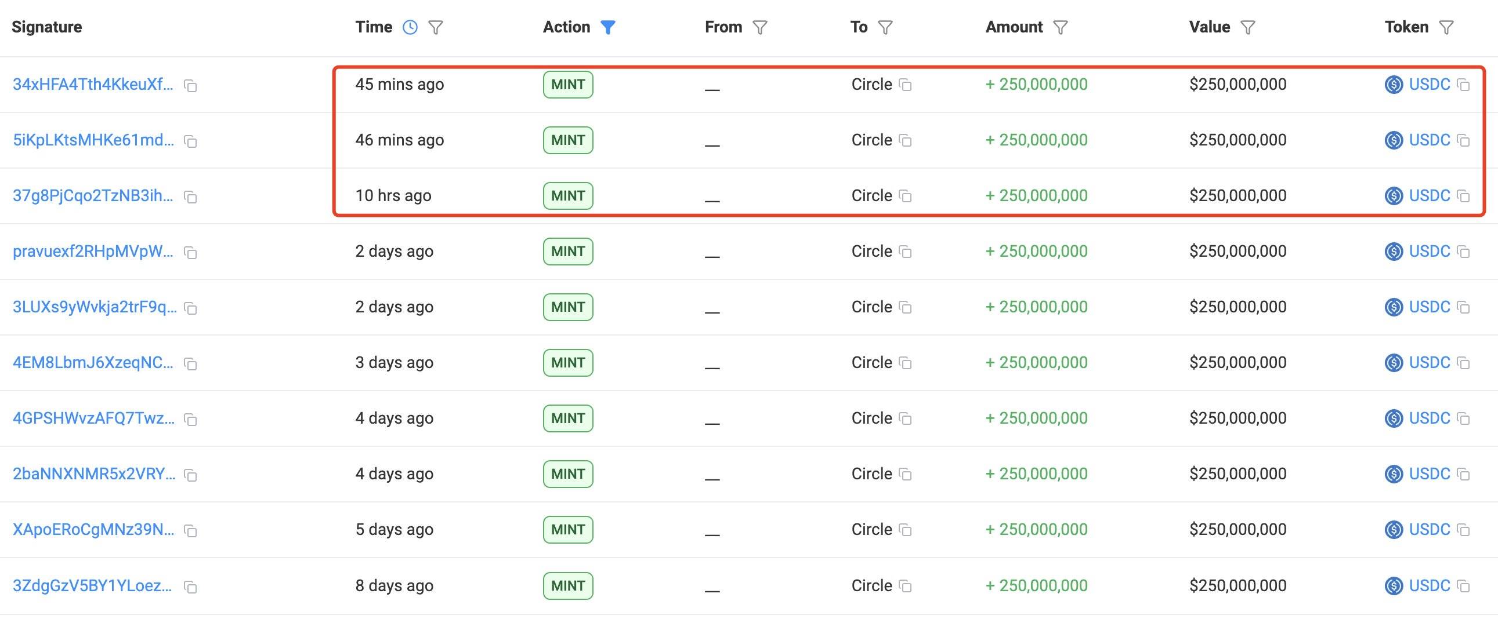The width and height of the screenshot is (1498, 619).
Task: Filter the Value column
Action: (1247, 27)
